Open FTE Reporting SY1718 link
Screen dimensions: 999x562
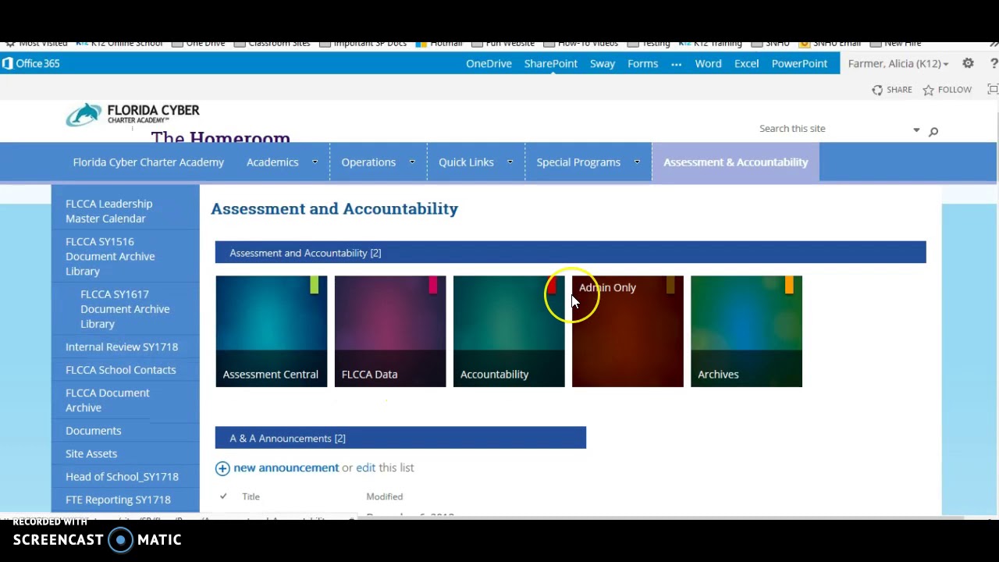118,500
